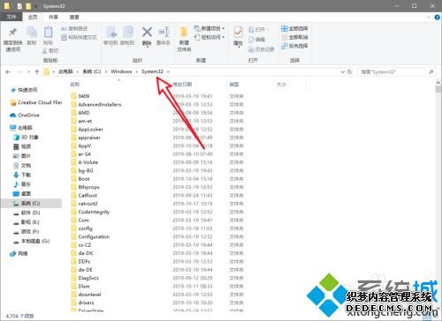
Task: Select This PC (此电脑) in sidebar
Action: (x=21, y=128)
